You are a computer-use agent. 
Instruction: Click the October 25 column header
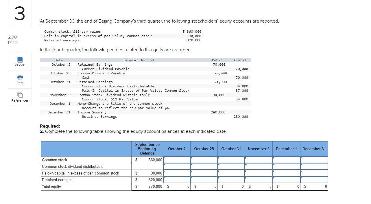pyautogui.click(x=204, y=149)
